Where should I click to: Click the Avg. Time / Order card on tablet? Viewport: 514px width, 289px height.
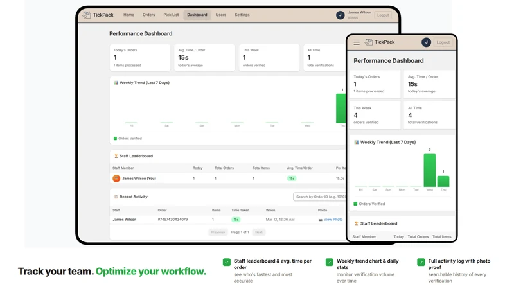click(x=204, y=58)
